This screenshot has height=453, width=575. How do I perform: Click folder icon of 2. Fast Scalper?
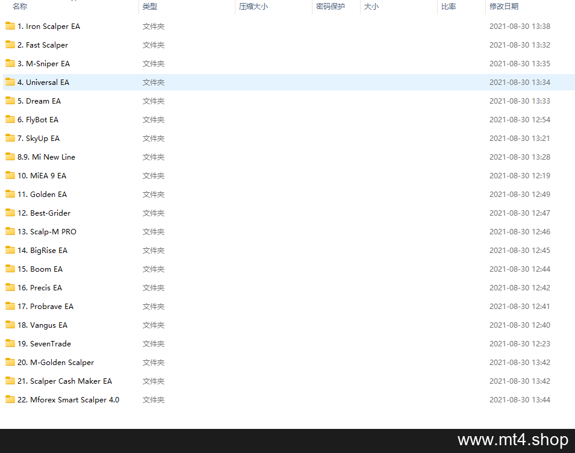coord(10,45)
